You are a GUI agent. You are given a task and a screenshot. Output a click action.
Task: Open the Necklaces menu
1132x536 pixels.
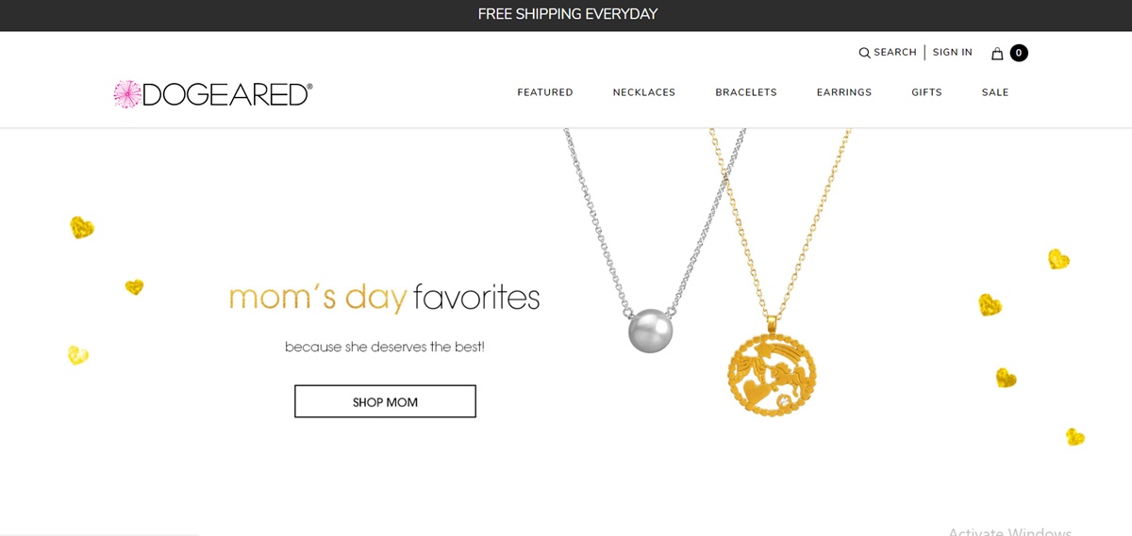[644, 92]
